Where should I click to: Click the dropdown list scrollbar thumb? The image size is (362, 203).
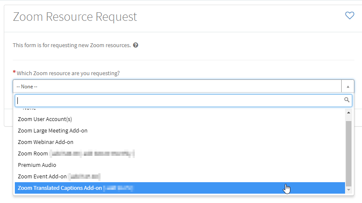(x=349, y=153)
